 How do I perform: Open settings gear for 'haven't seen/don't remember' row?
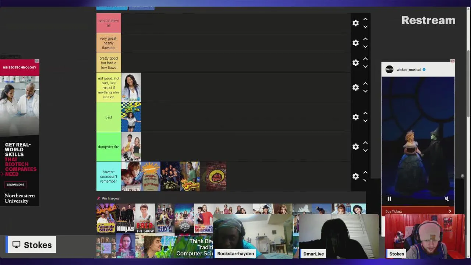tap(355, 176)
